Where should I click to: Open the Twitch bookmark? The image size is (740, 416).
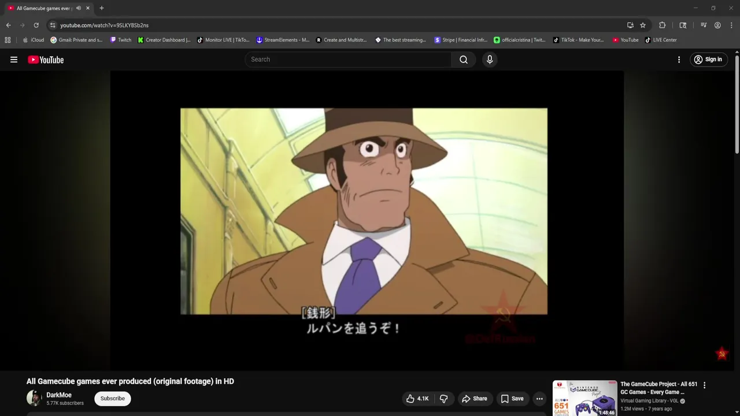(x=121, y=40)
